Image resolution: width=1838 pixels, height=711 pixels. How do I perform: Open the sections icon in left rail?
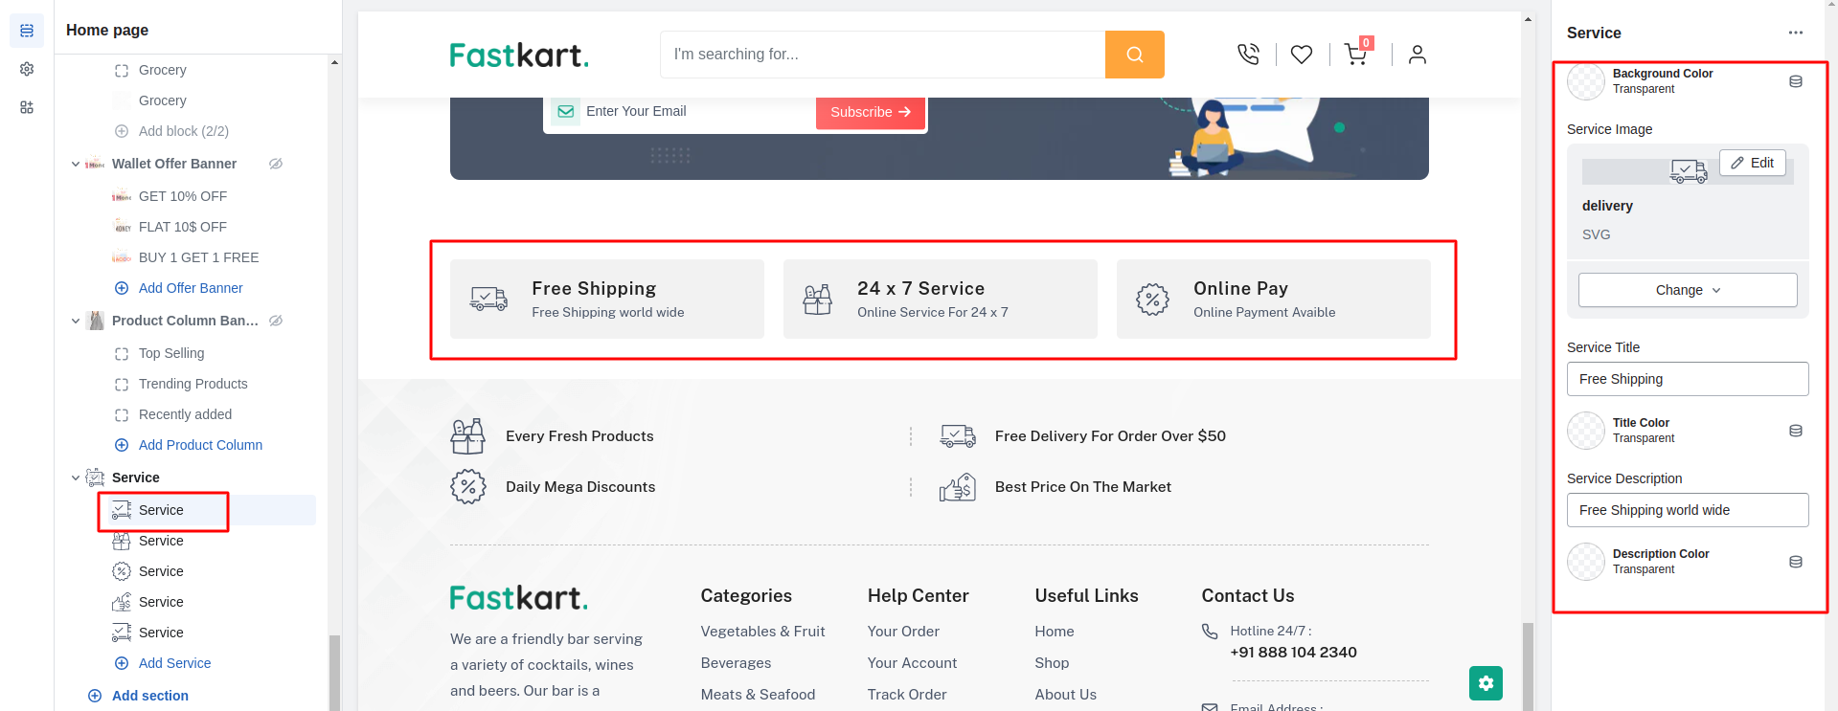[27, 31]
